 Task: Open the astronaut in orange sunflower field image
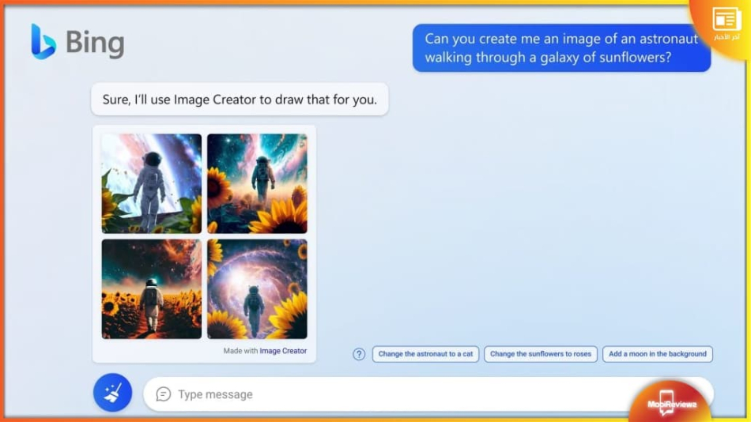[x=151, y=288]
